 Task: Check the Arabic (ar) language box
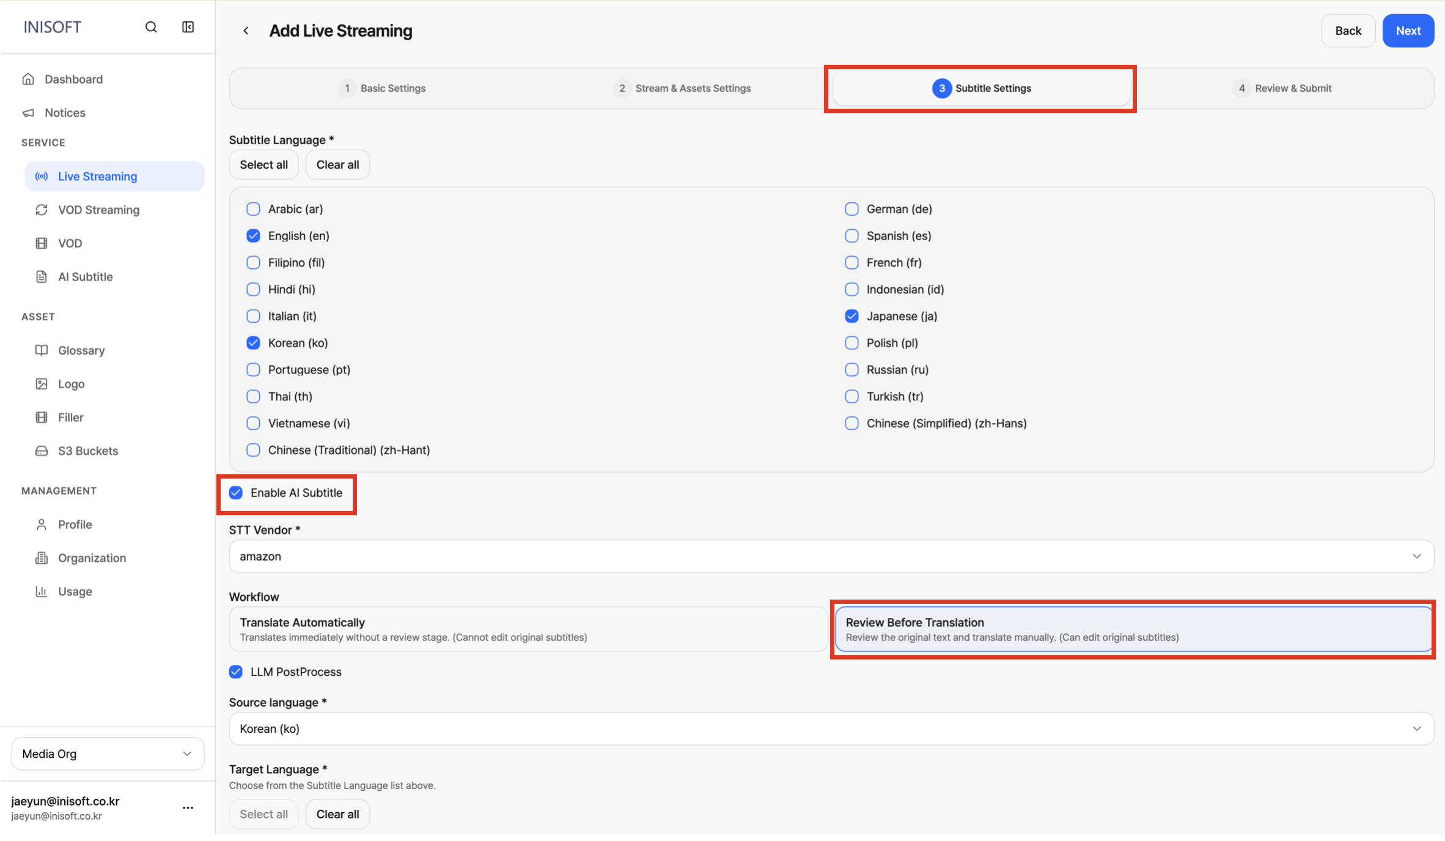(x=253, y=209)
